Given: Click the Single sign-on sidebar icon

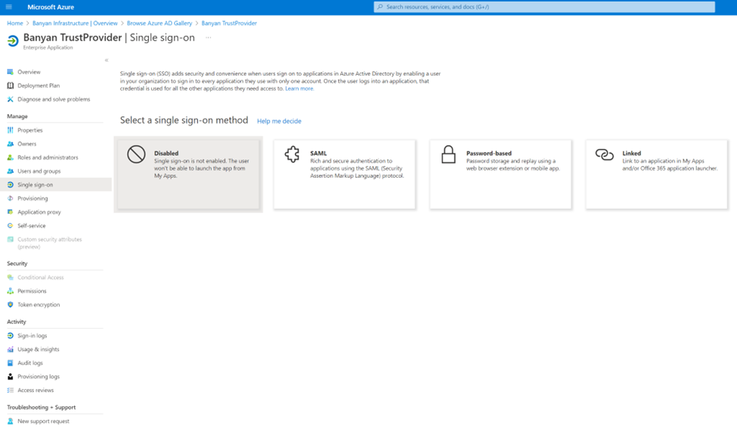Looking at the screenshot, I should point(11,184).
